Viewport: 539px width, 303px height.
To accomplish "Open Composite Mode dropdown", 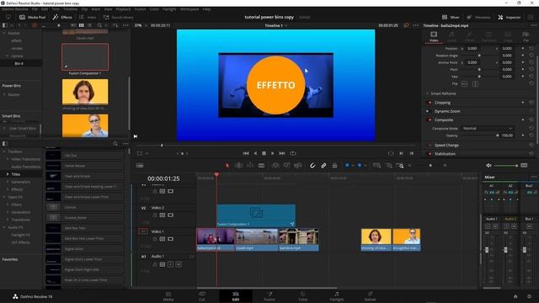I will click(488, 129).
